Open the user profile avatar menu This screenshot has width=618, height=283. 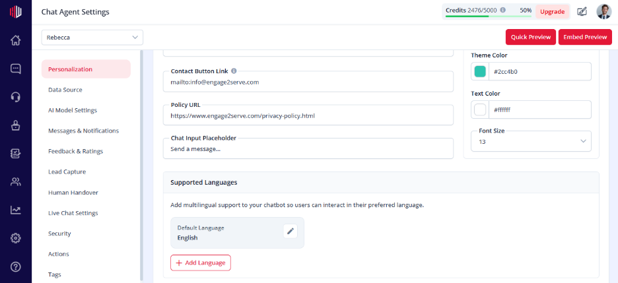point(604,12)
